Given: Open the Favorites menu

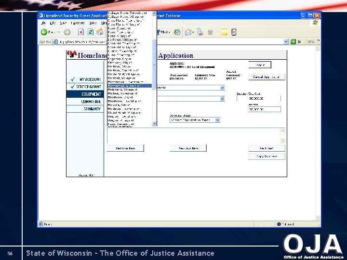Looking at the screenshot, I should point(78,23).
